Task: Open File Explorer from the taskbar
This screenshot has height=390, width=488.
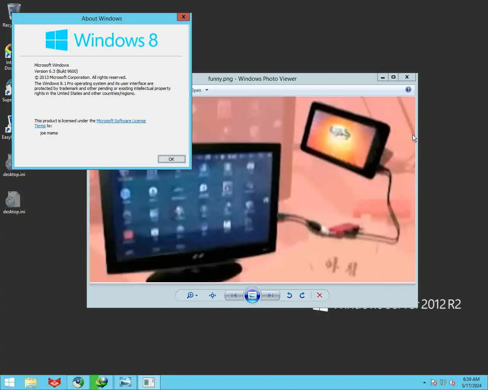Action: point(31,382)
